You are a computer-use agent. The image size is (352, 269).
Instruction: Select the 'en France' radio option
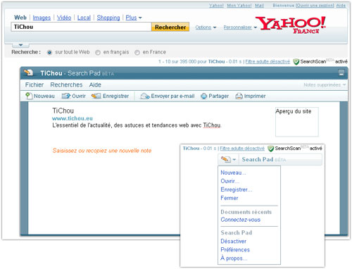point(137,52)
